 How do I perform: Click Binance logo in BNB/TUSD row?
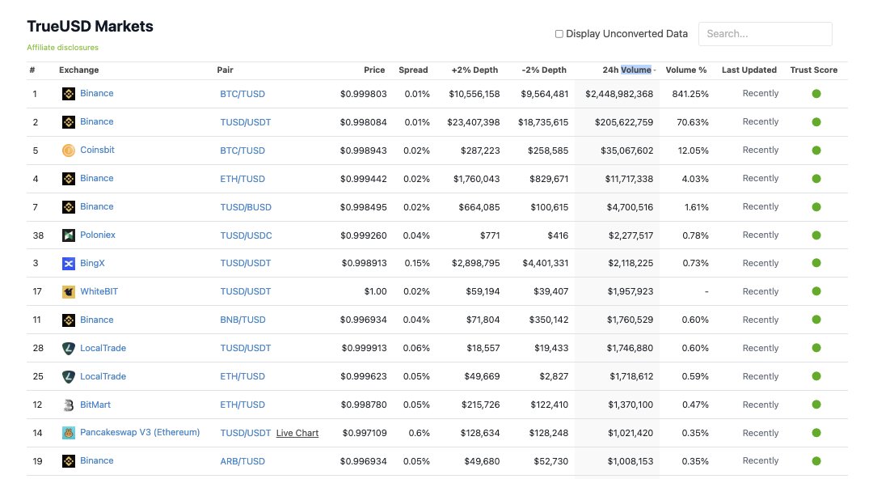point(69,320)
